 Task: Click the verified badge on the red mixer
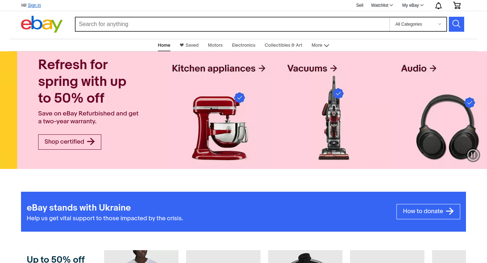click(x=240, y=97)
